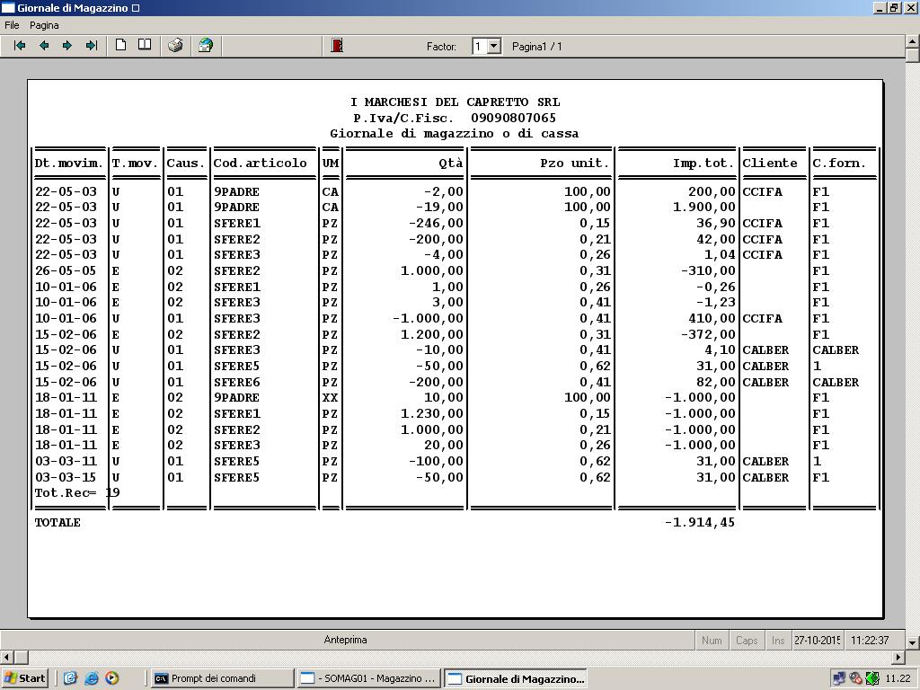Screen dimensions: 920x690
Task: Click the green system tray icon
Action: pyautogui.click(x=871, y=679)
